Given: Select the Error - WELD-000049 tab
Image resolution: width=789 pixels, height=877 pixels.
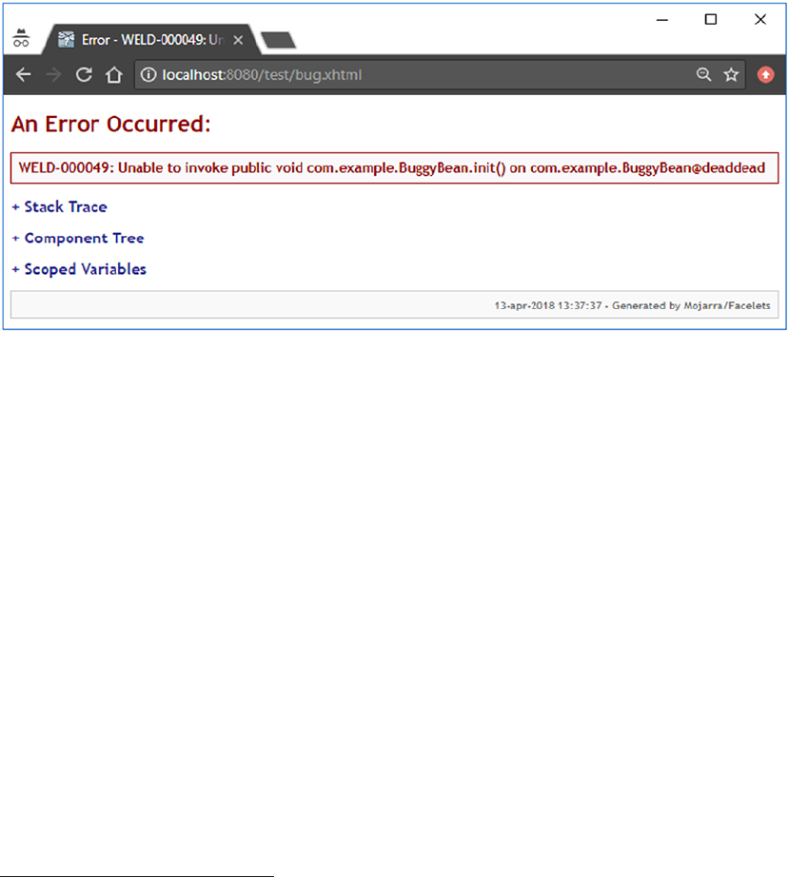Looking at the screenshot, I should point(151,40).
